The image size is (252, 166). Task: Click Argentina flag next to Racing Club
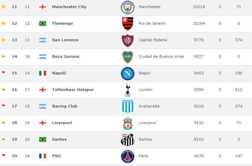tap(42, 106)
